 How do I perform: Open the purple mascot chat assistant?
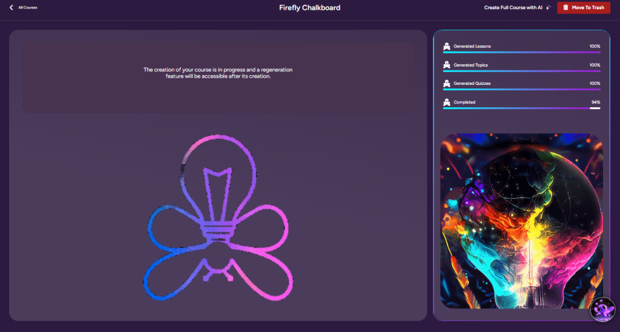click(x=603, y=309)
